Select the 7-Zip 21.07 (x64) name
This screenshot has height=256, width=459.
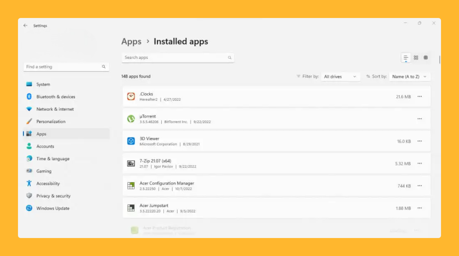155,161
